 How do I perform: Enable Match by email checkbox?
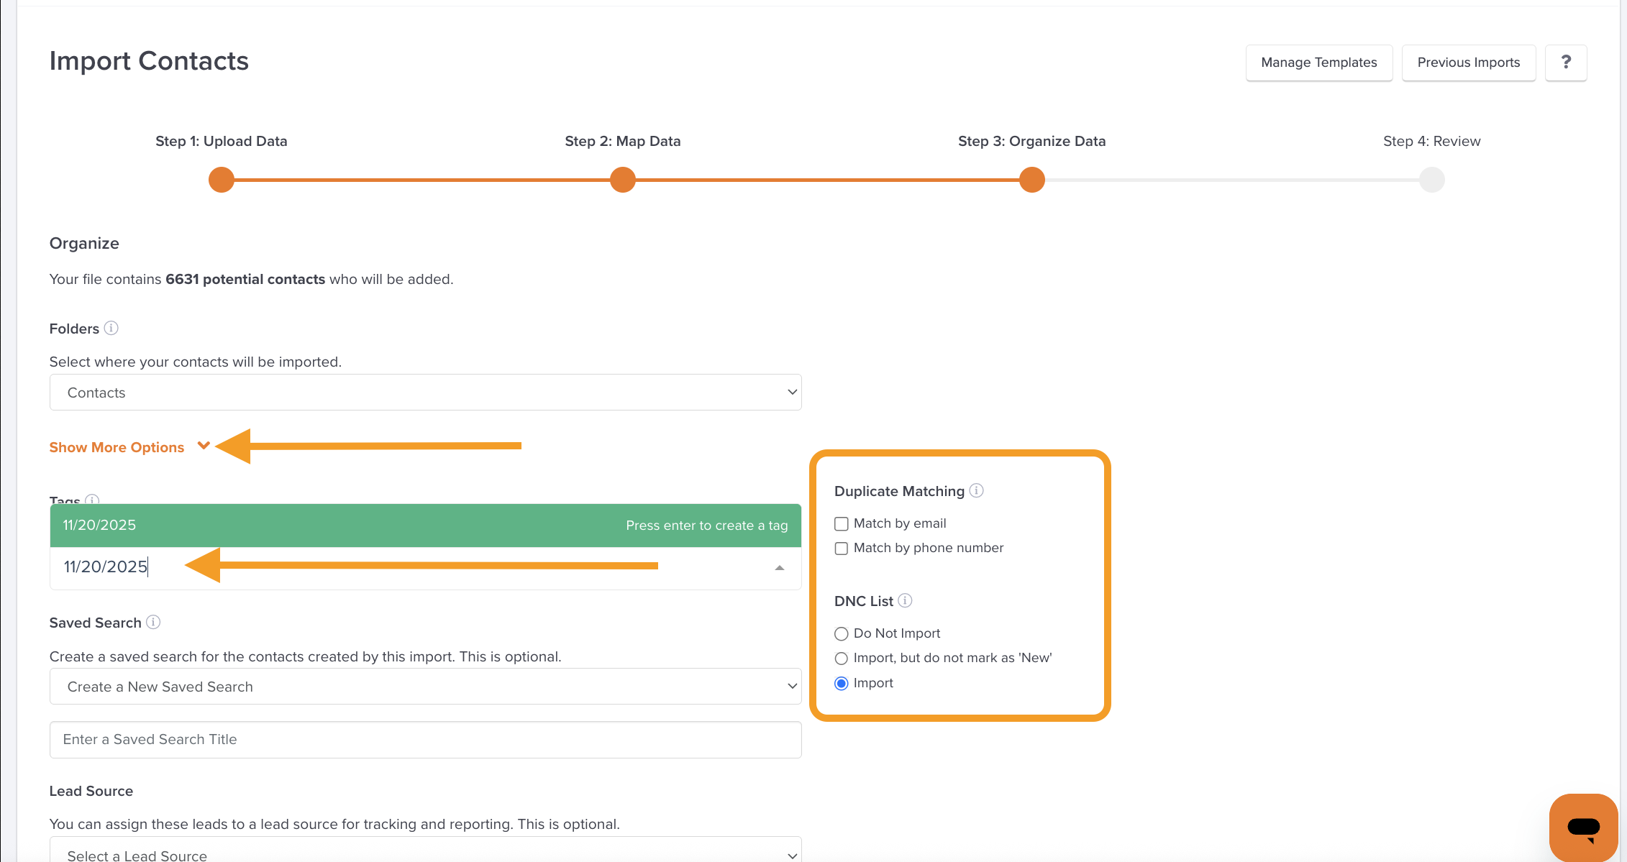coord(841,523)
